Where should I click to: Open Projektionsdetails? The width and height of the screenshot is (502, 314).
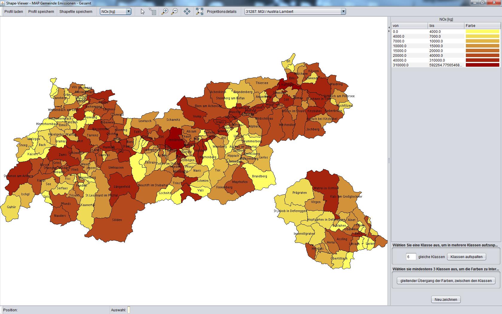pos(222,12)
